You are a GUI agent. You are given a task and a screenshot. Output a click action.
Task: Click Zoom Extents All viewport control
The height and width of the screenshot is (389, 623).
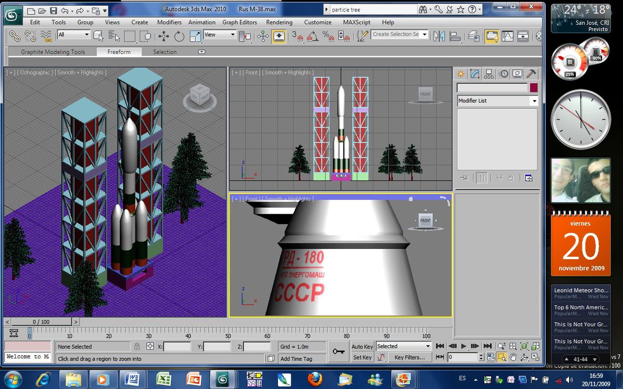[x=535, y=346]
